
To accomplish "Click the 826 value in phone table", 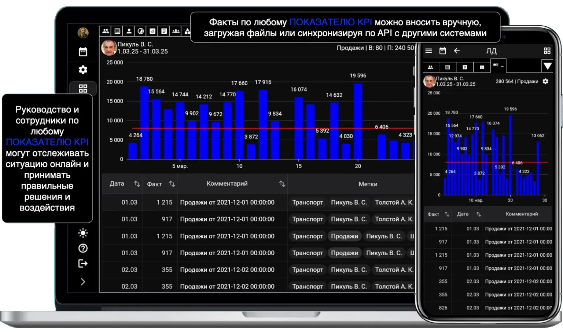I will tap(443, 308).
